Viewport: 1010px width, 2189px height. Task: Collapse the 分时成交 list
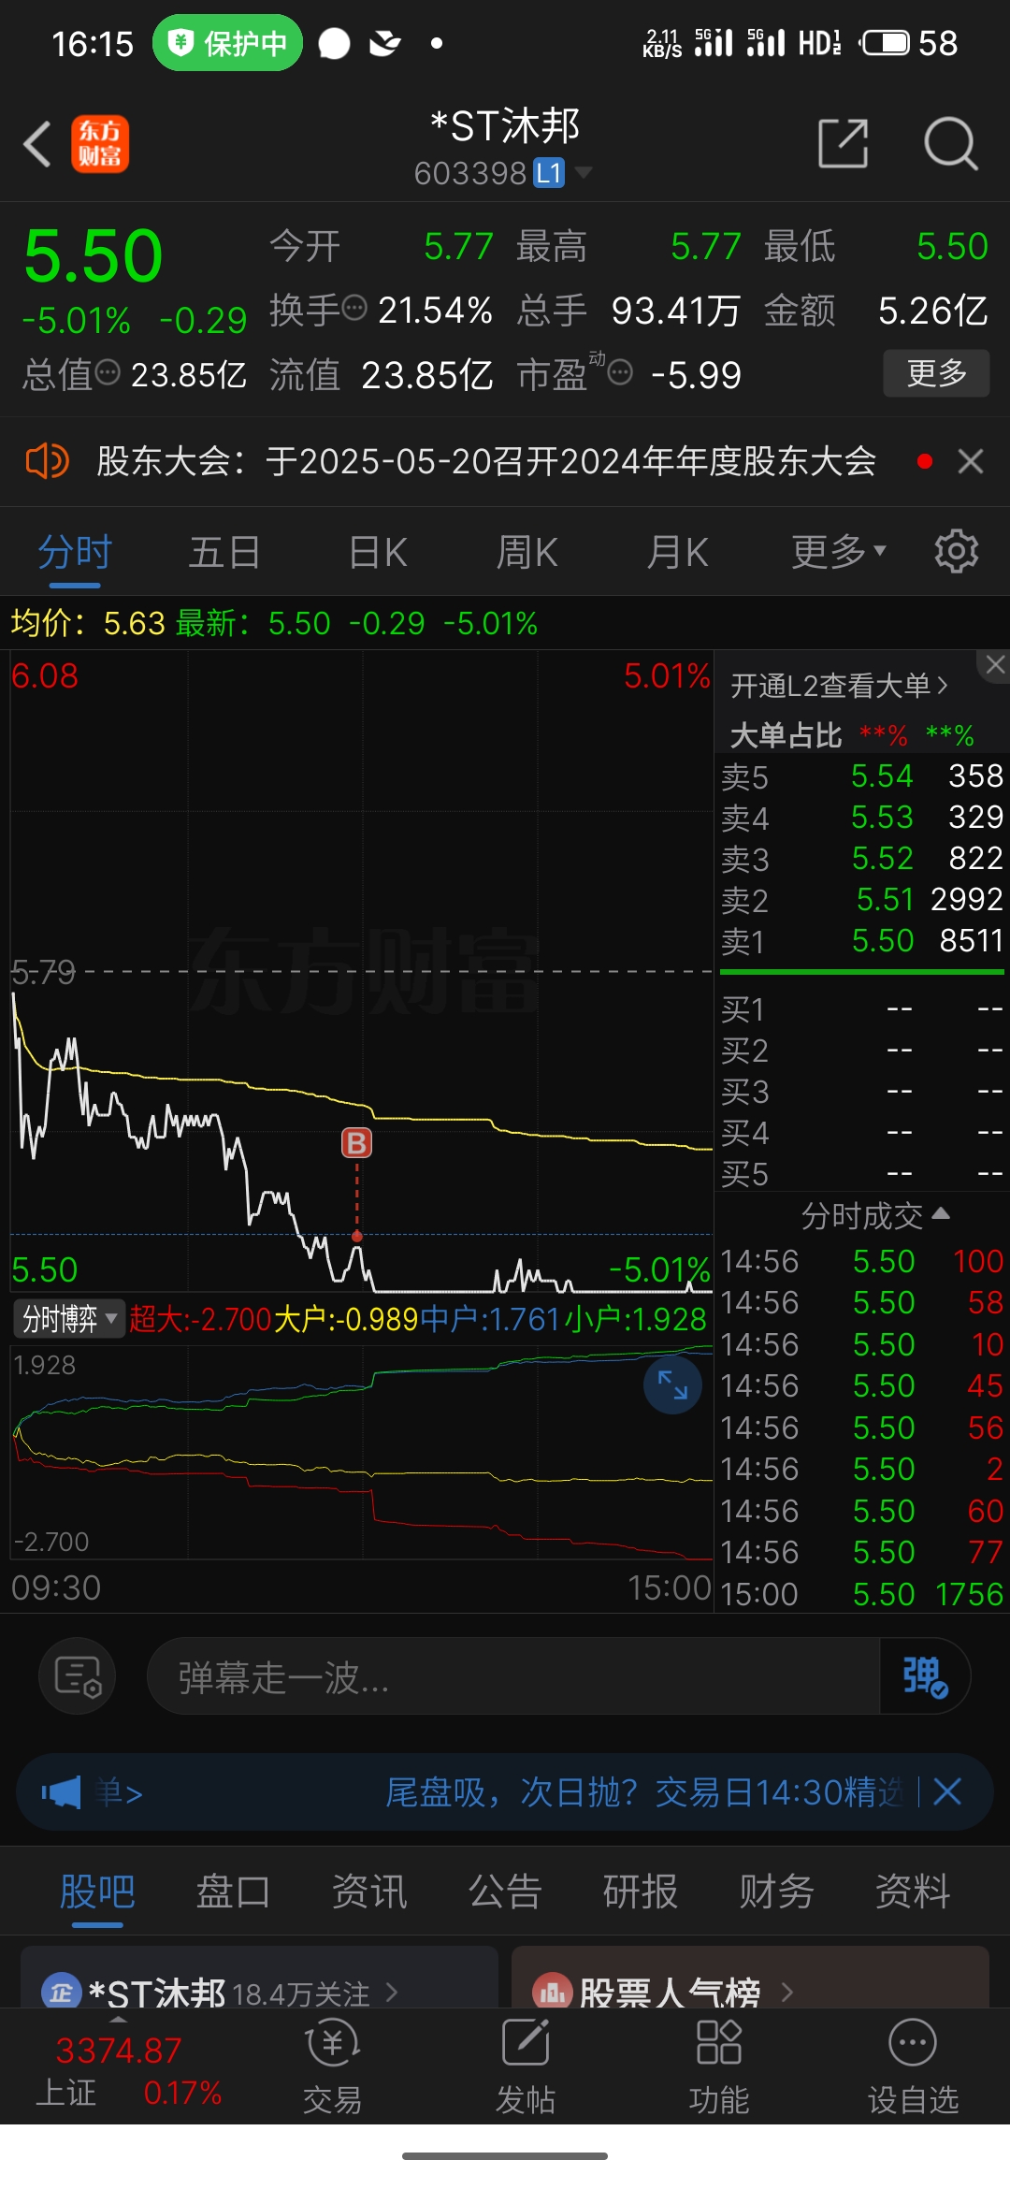tap(875, 1215)
